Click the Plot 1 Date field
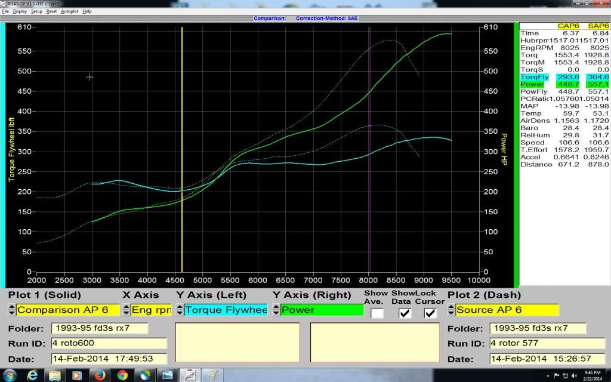Image resolution: width=611 pixels, height=382 pixels. [x=109, y=359]
